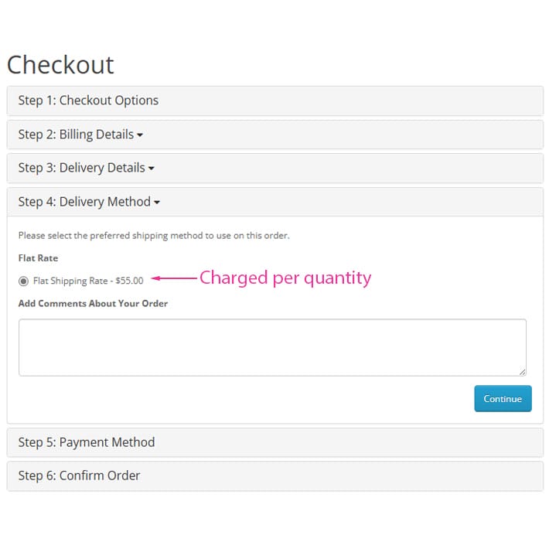This screenshot has height=549, width=549.
Task: Select the Flat Shipping Rate radio button
Action: click(23, 281)
